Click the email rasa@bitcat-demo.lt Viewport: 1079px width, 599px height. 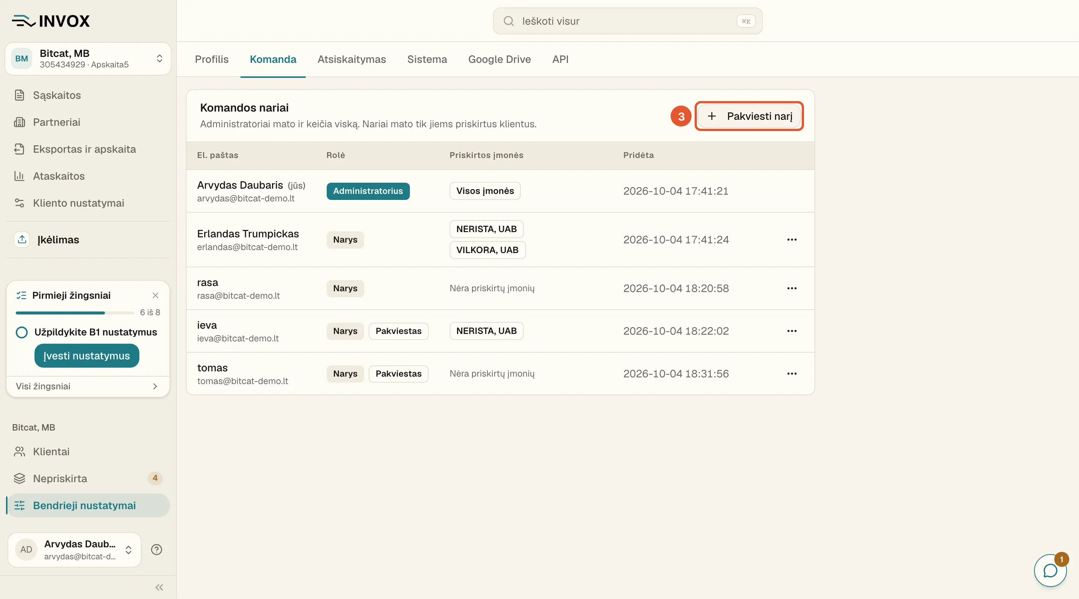238,296
